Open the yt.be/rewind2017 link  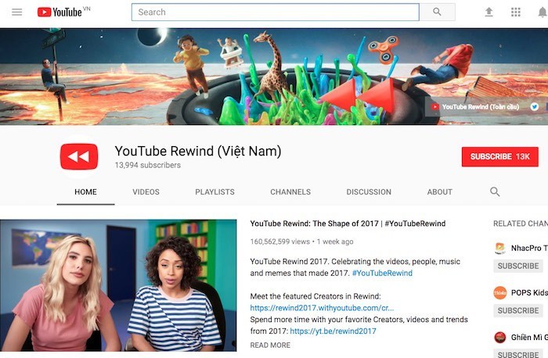333,331
